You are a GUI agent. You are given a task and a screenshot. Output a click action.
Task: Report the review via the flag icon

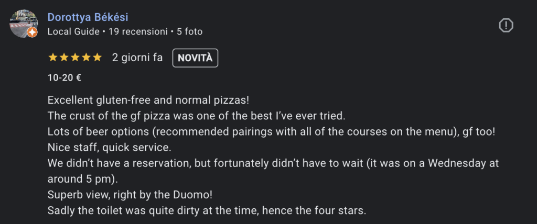coord(506,25)
